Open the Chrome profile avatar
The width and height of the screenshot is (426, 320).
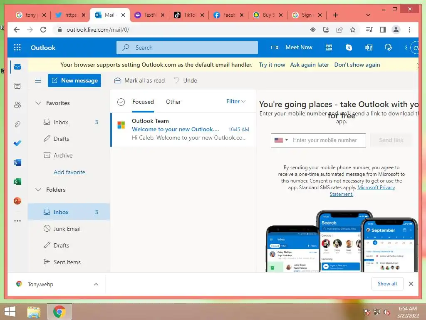pyautogui.click(x=396, y=30)
